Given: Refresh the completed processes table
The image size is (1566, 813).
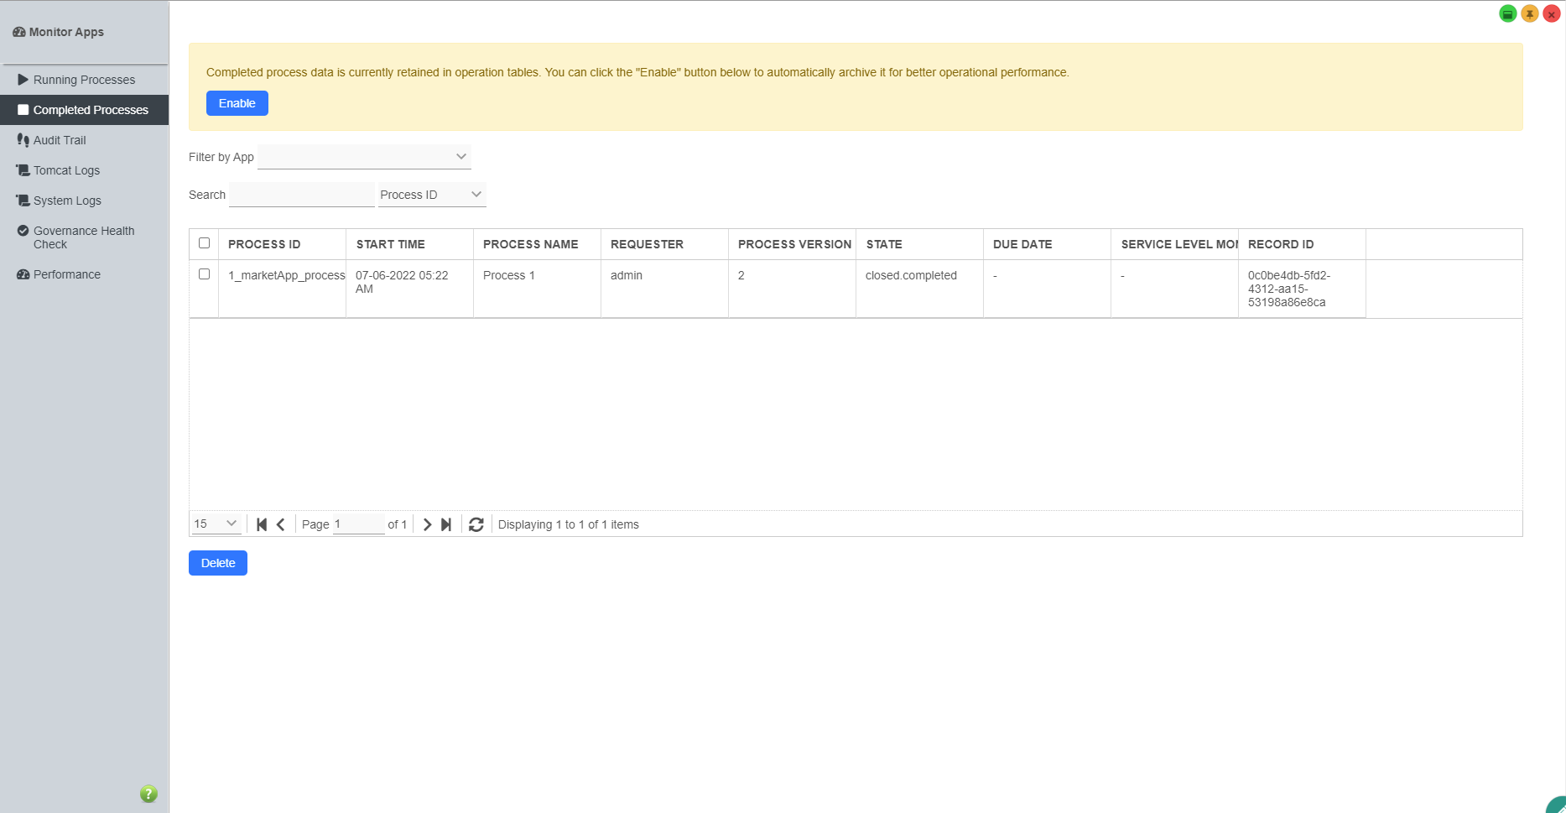Looking at the screenshot, I should 476,524.
